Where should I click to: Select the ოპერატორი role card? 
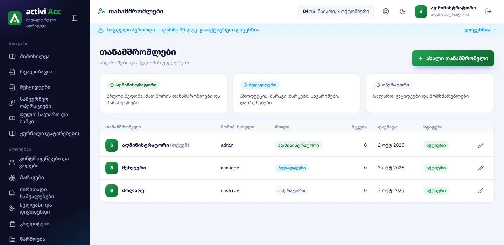tap(430, 93)
